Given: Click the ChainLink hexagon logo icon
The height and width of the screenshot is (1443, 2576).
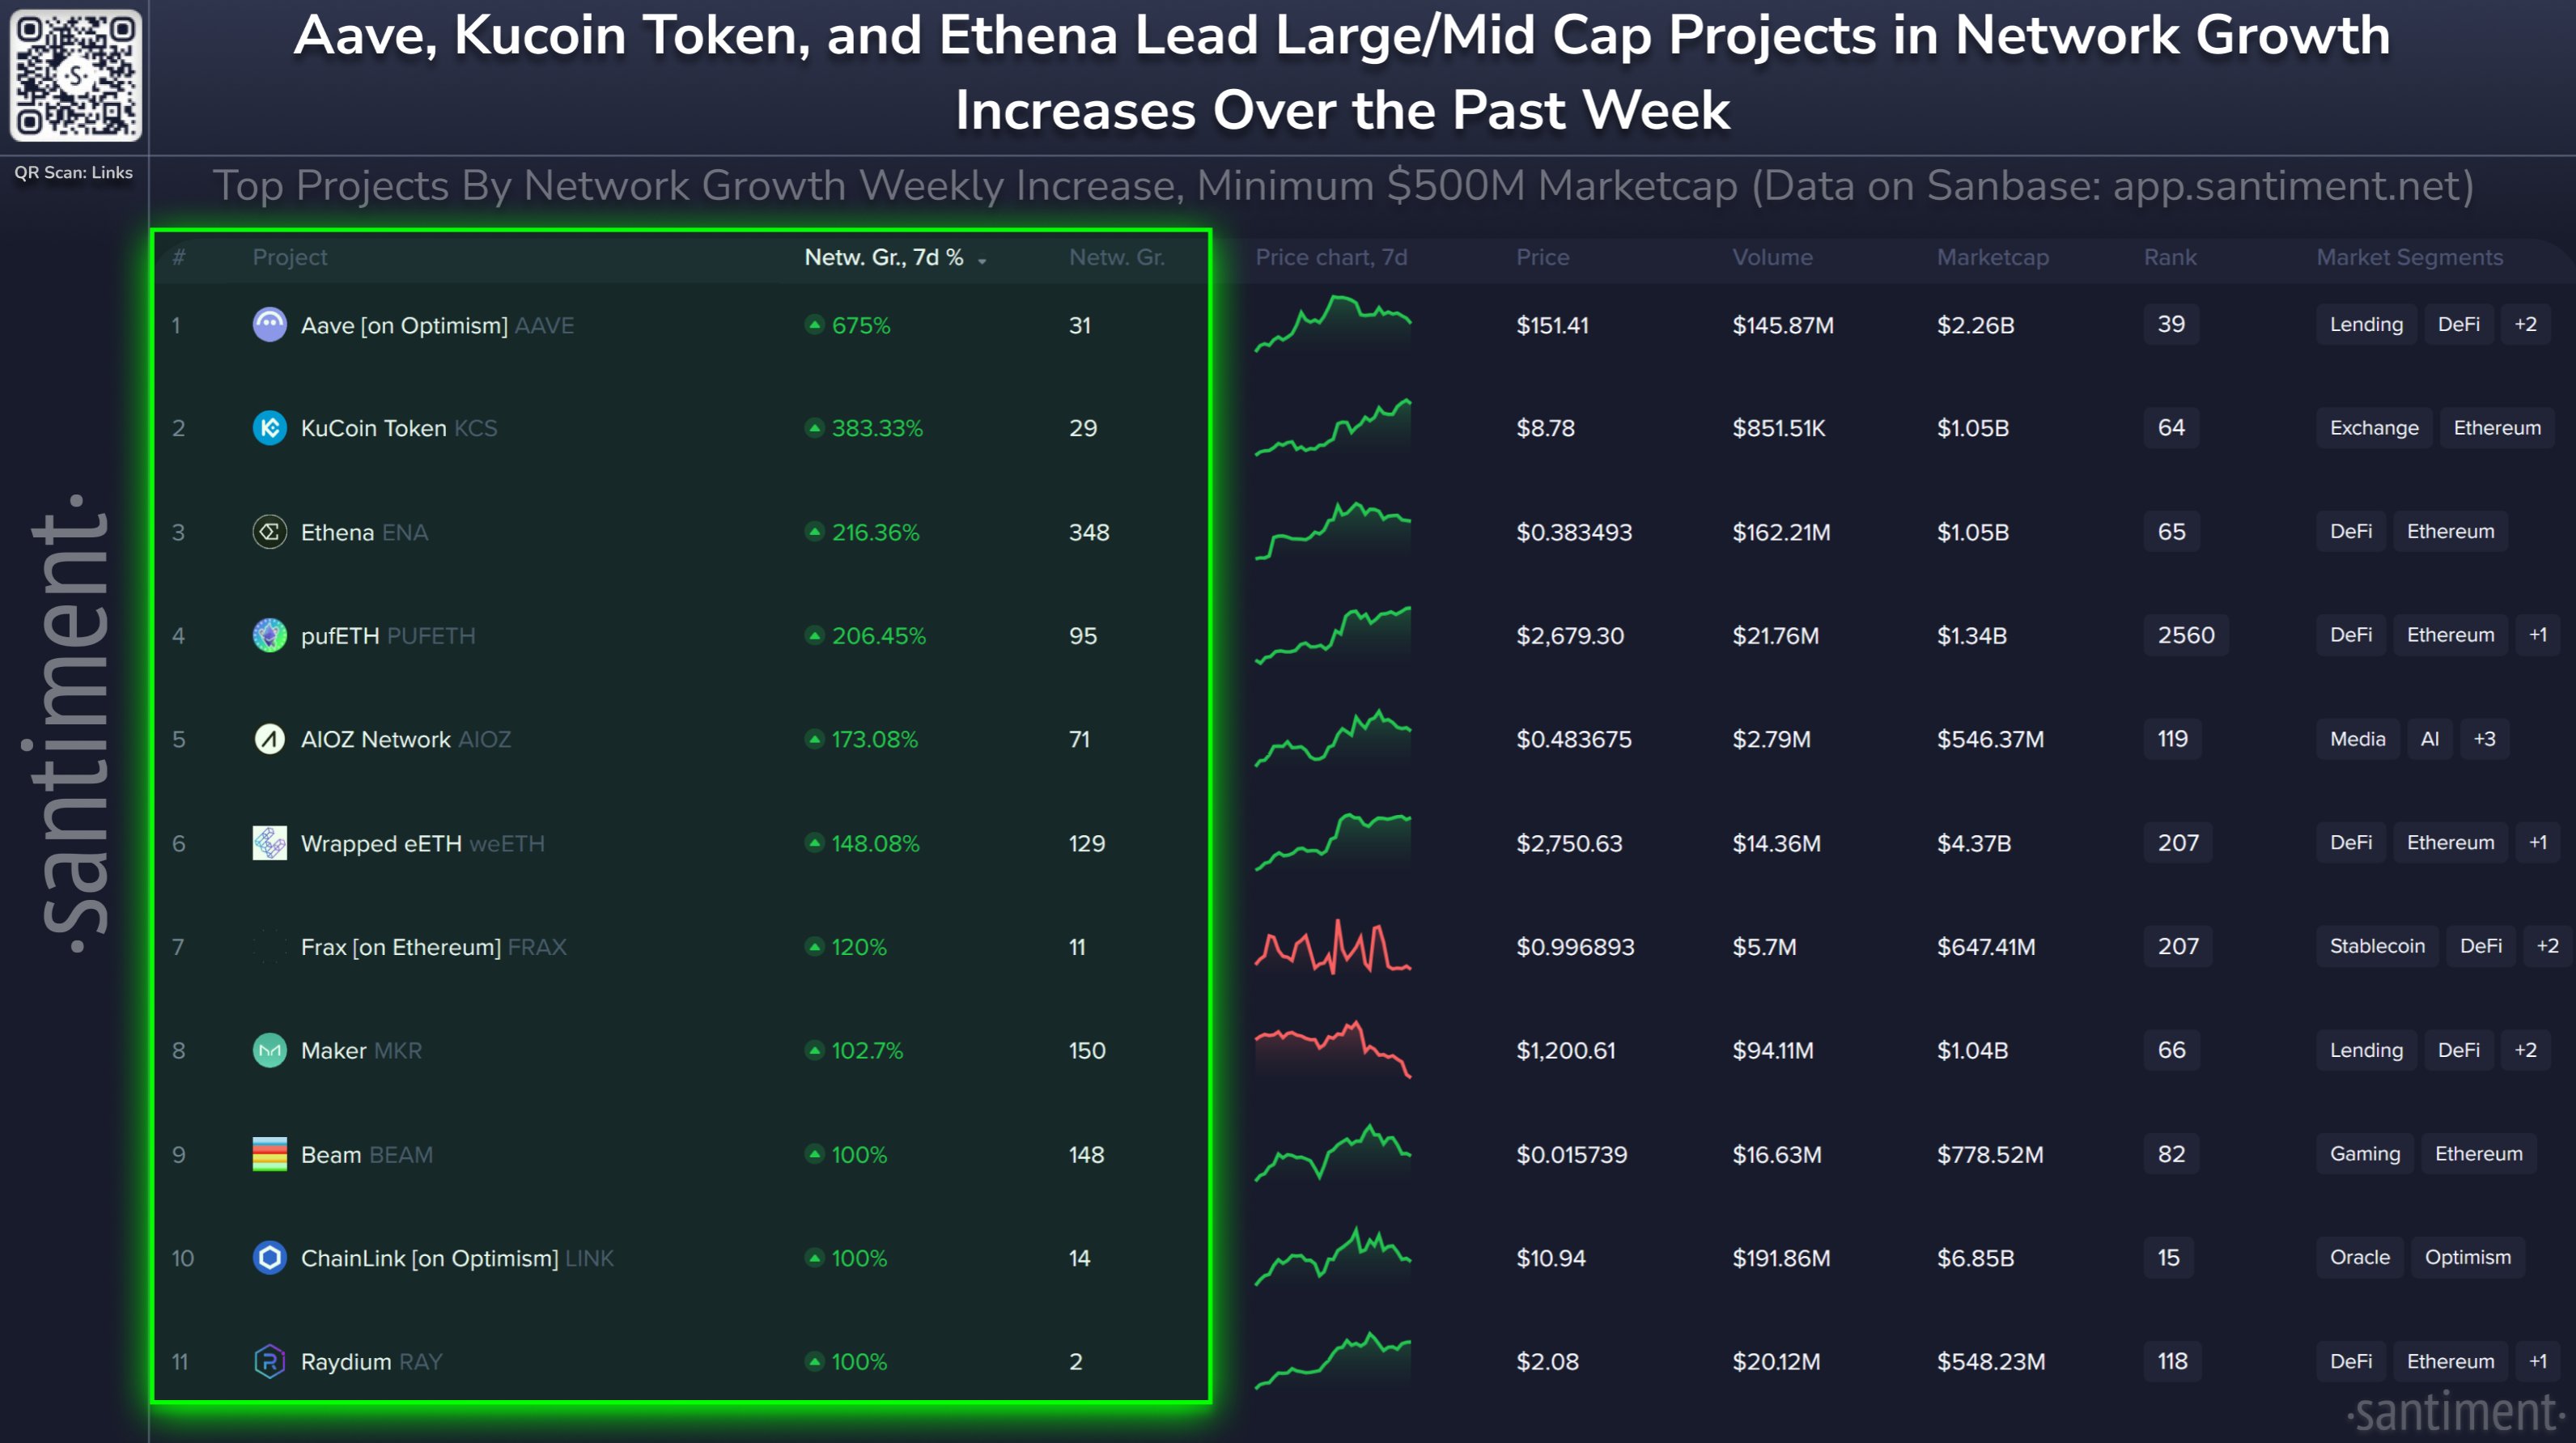Looking at the screenshot, I should pyautogui.click(x=269, y=1258).
